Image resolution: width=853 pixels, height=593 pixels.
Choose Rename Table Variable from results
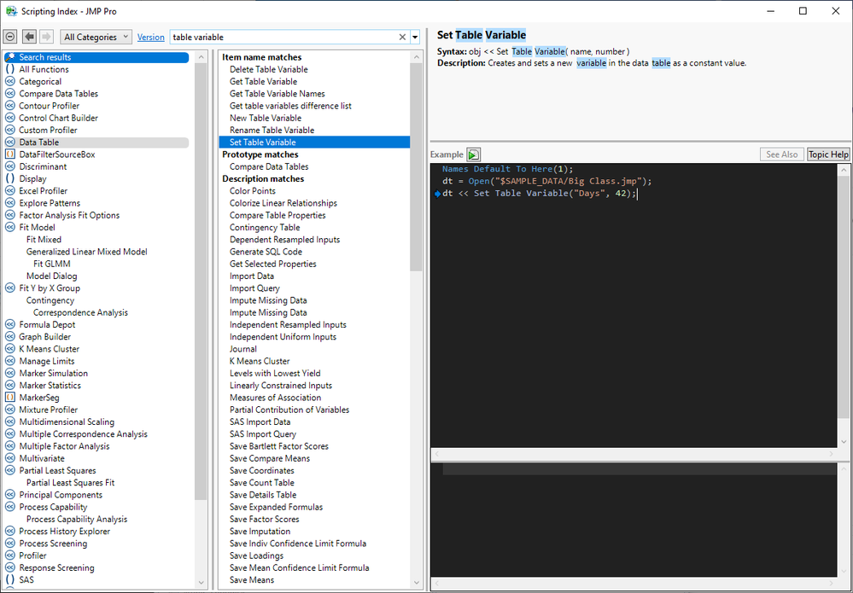[x=272, y=131]
